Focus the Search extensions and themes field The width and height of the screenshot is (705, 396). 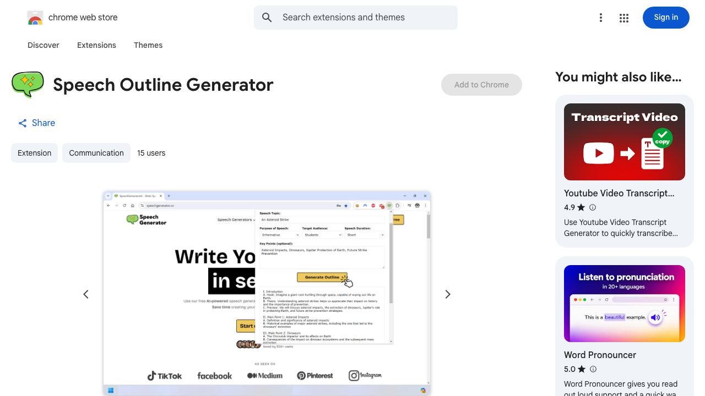coord(356,18)
